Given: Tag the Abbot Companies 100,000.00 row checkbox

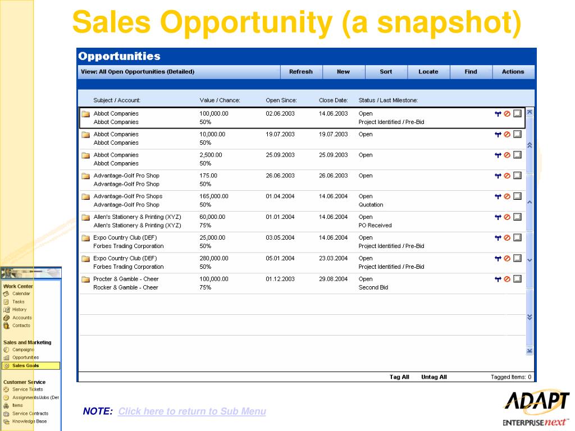Looking at the screenshot, I should coord(517,113).
